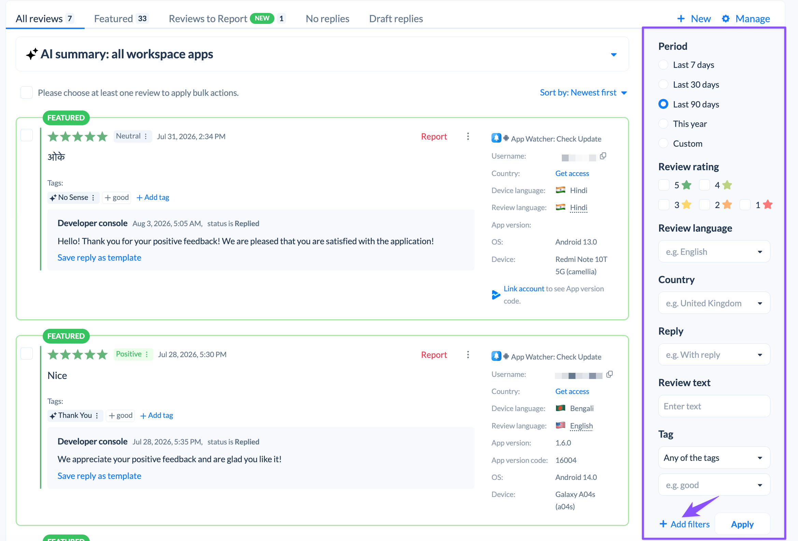Click Add tag beside No Sense tag
Viewport: 798px width, 541px height.
[x=153, y=198]
